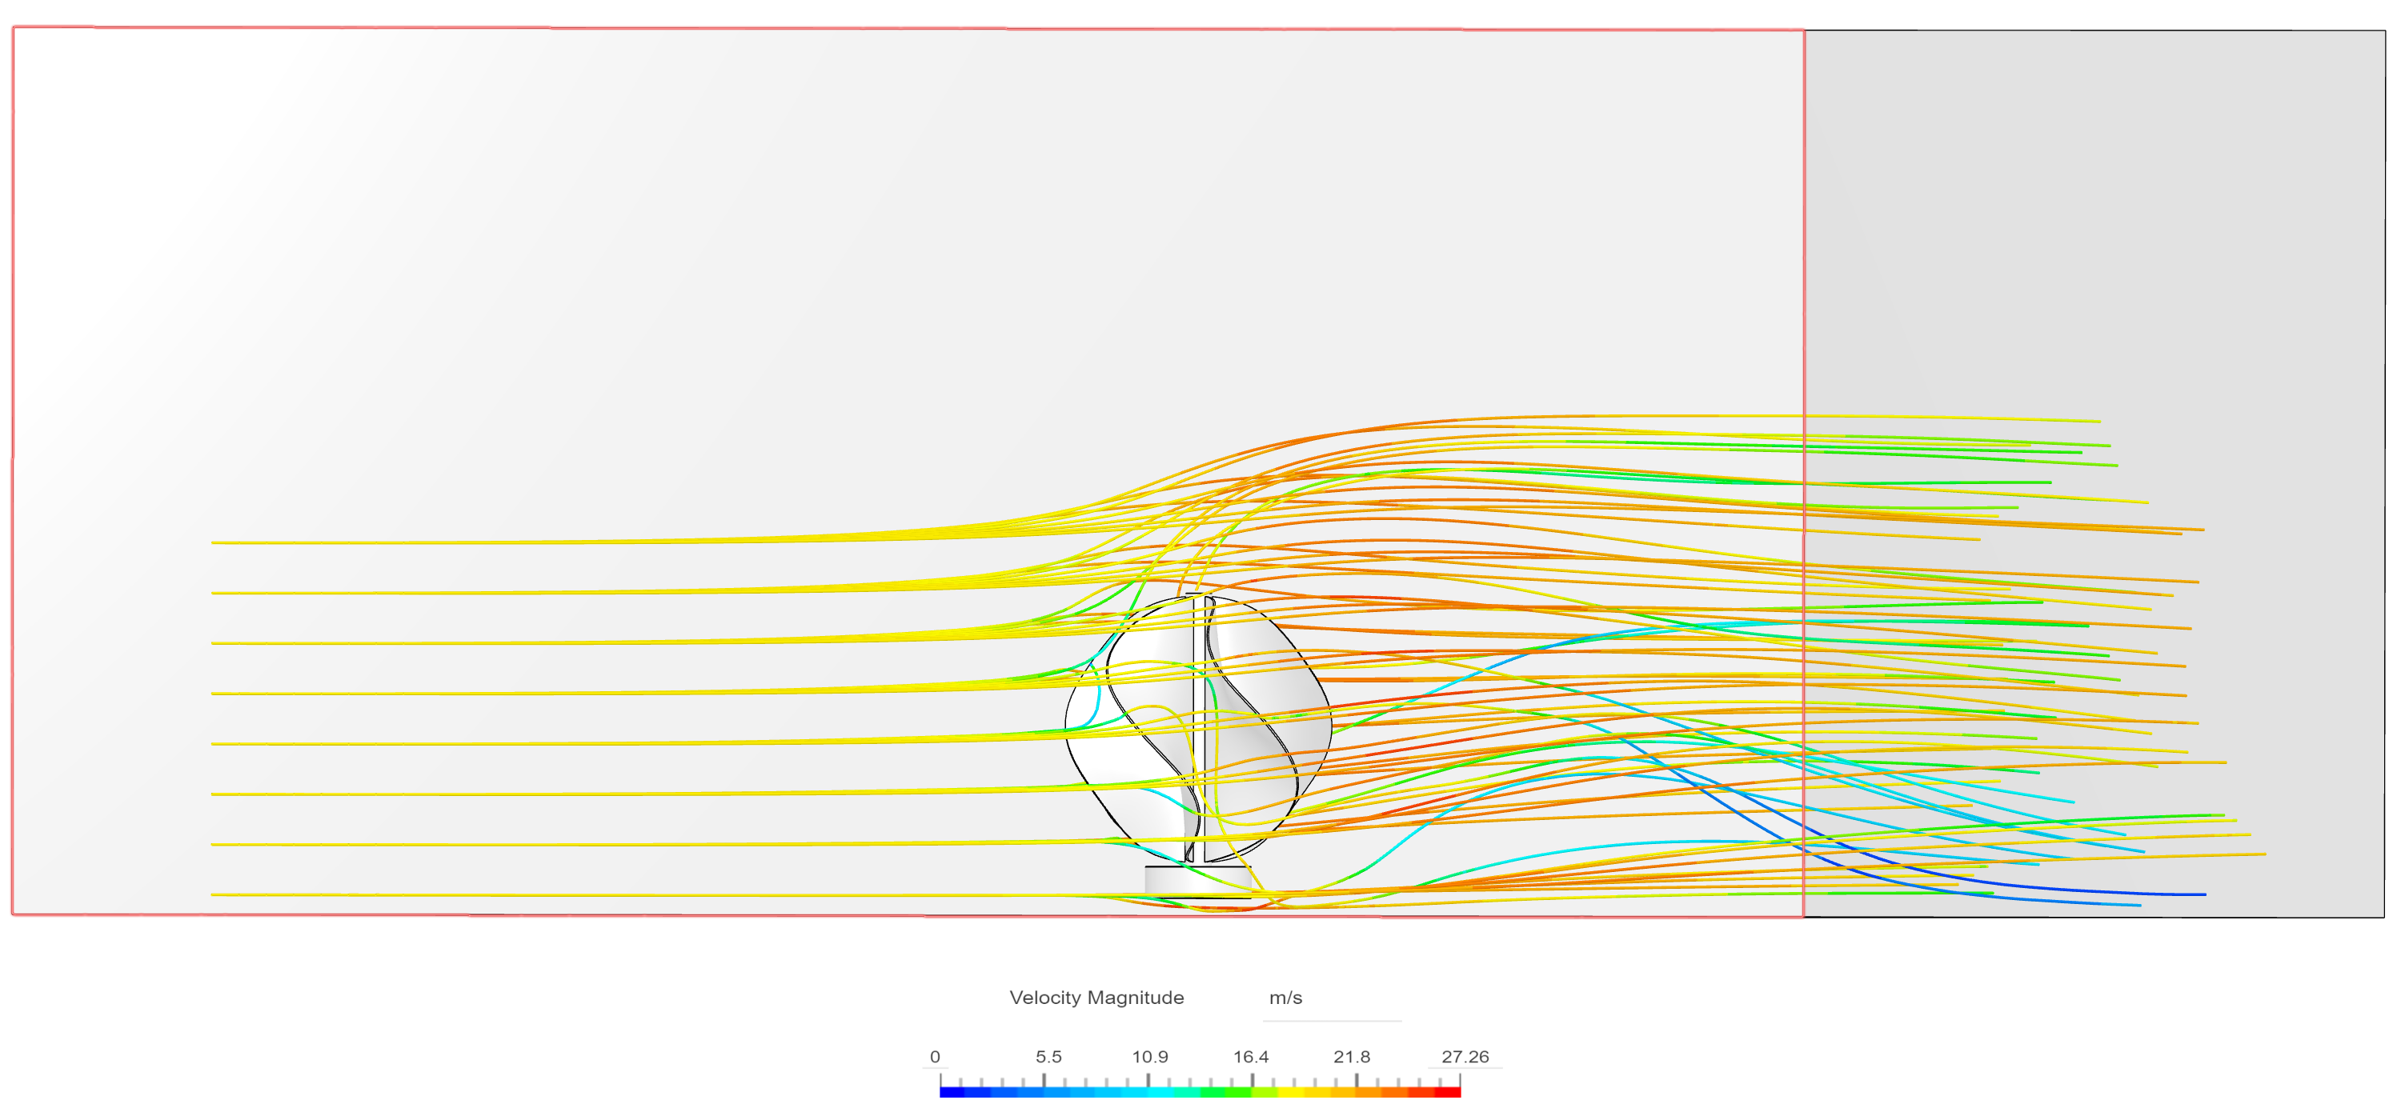
Task: Click the 21.8 tick label on legend
Action: tap(1352, 1057)
